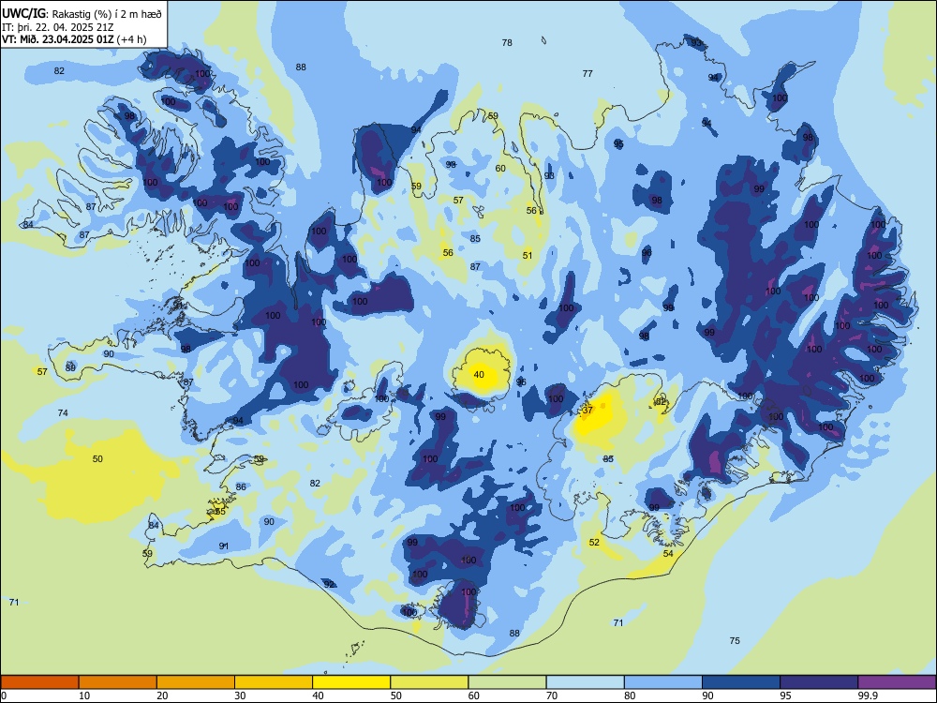Pick the 50–60 pale yellow legend swatch

click(x=429, y=682)
